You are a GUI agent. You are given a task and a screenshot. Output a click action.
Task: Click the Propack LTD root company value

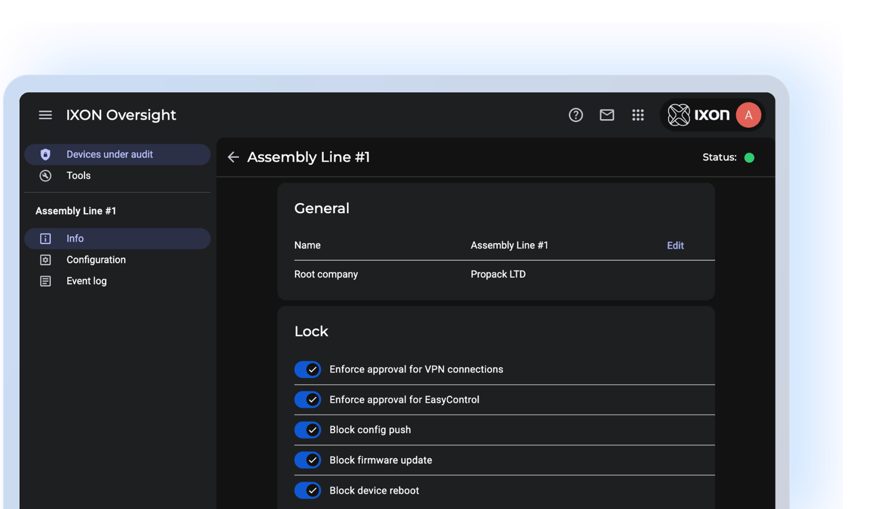tap(498, 275)
